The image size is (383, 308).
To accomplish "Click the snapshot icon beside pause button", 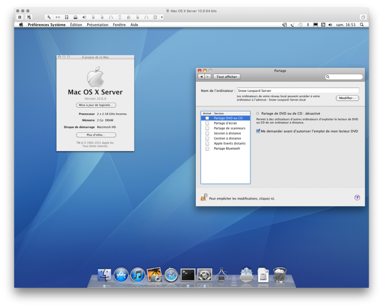I will (29, 17).
